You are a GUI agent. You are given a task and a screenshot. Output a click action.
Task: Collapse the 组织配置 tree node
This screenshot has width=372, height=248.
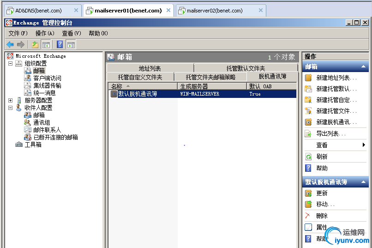[x=11, y=63]
